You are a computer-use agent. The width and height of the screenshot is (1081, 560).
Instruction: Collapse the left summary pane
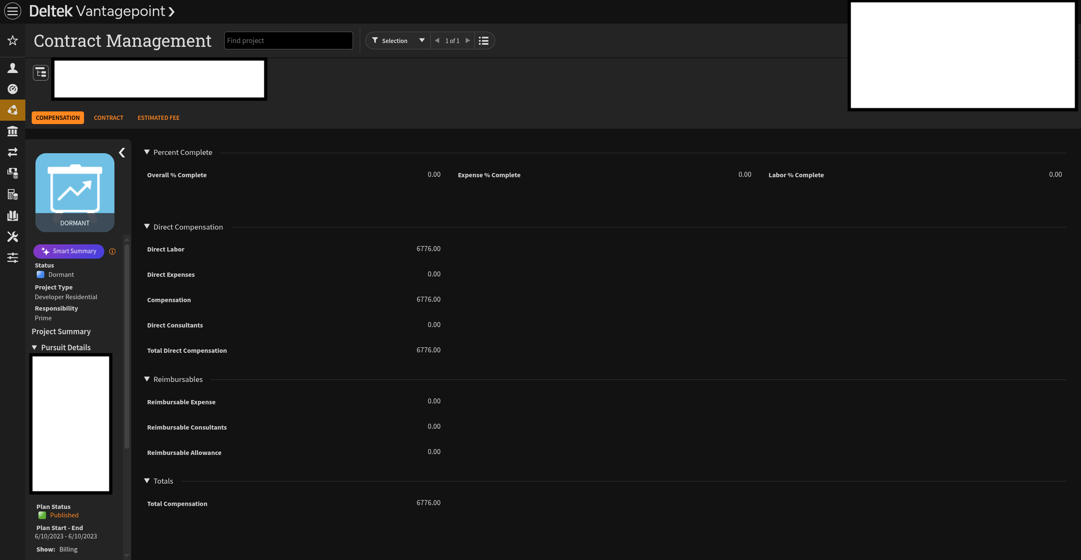[122, 153]
